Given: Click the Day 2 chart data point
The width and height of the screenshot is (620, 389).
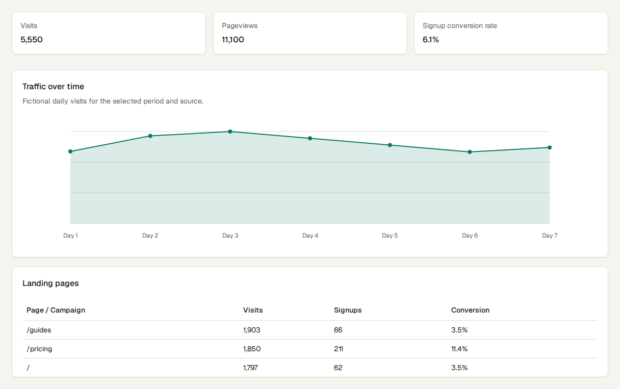Looking at the screenshot, I should pyautogui.click(x=150, y=136).
